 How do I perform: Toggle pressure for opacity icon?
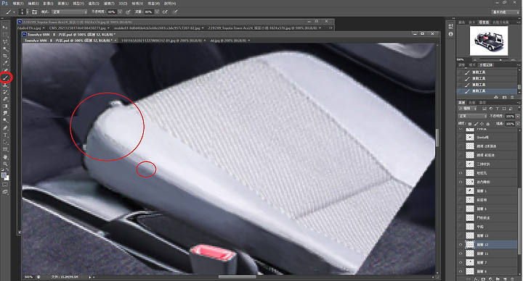click(128, 12)
